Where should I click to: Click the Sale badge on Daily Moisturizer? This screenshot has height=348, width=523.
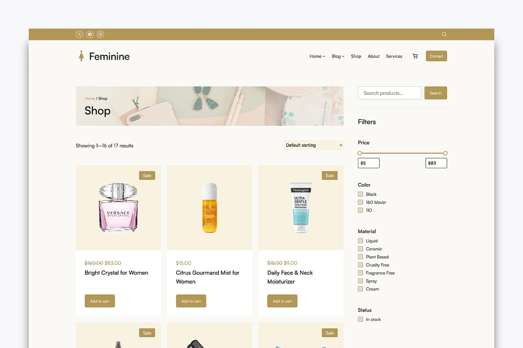[329, 175]
